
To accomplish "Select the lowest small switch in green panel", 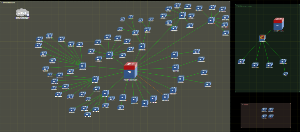I will (x=285, y=74).
